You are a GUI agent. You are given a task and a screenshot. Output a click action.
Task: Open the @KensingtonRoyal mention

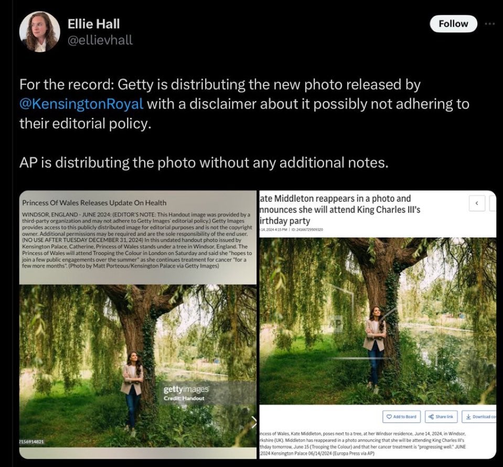(x=81, y=104)
